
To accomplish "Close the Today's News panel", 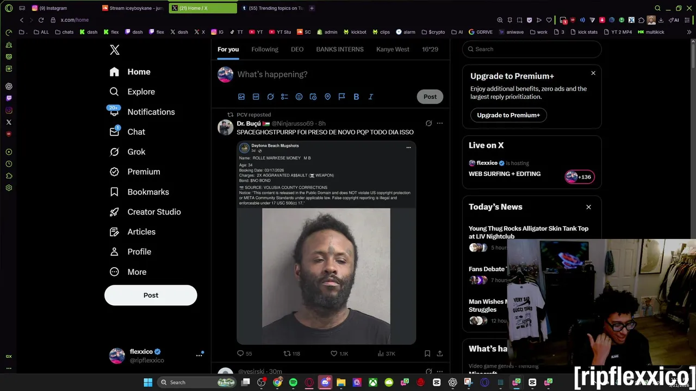I will tap(588, 207).
